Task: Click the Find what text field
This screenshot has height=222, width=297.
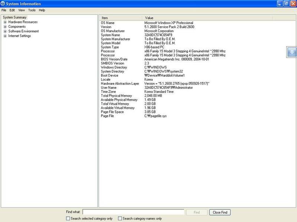Action: point(133,212)
